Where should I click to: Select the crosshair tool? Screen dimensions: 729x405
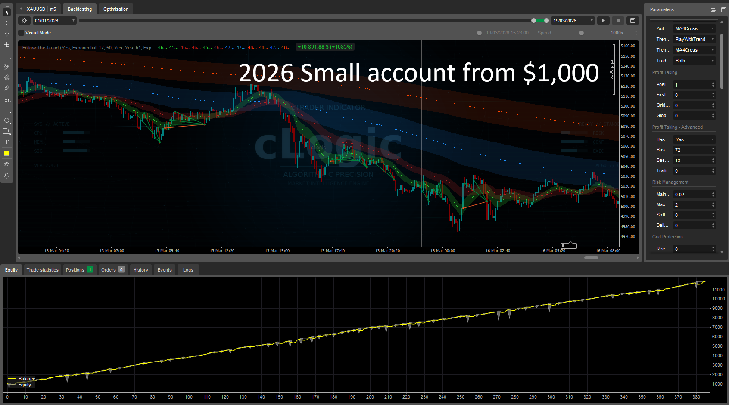point(6,23)
